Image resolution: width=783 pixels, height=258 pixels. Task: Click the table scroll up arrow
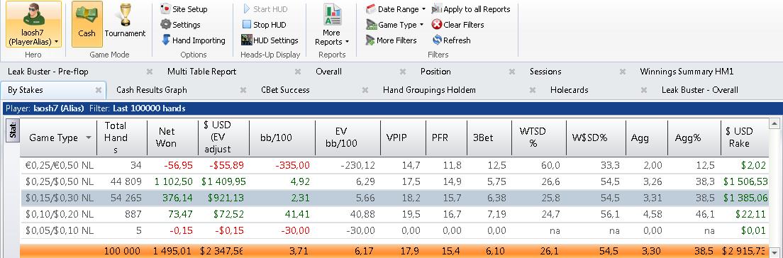[x=774, y=123]
